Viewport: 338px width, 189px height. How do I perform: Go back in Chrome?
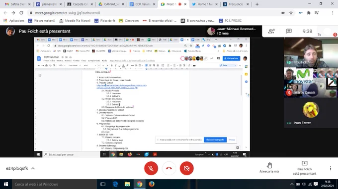click(5, 13)
